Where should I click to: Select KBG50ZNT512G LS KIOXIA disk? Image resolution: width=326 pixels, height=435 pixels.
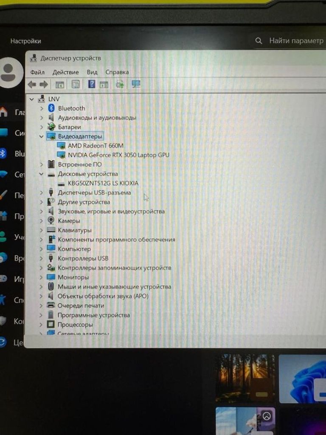103,183
